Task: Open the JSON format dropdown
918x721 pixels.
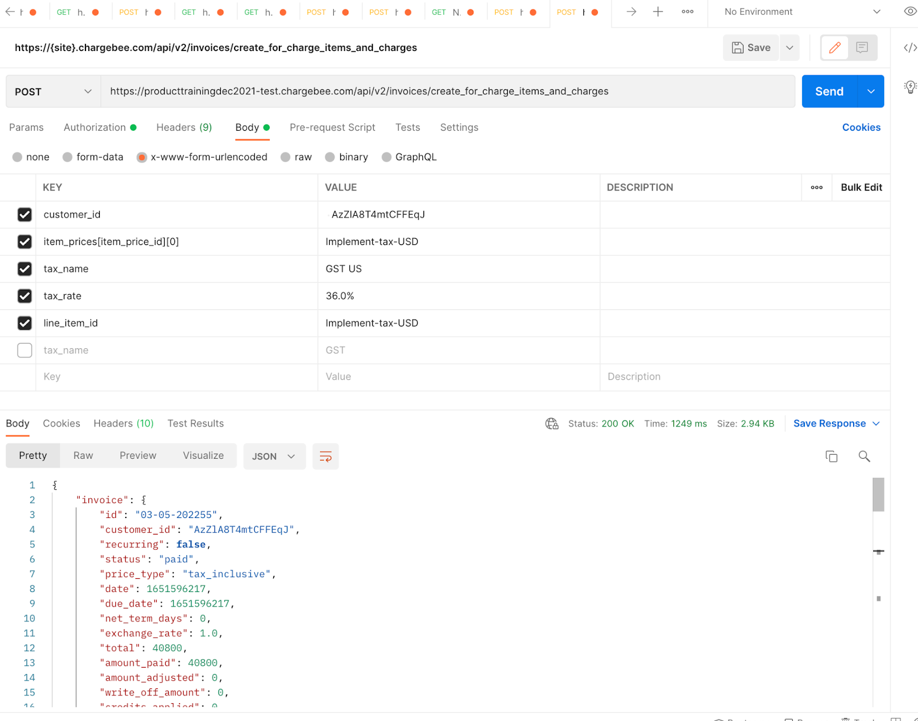Action: click(x=274, y=457)
